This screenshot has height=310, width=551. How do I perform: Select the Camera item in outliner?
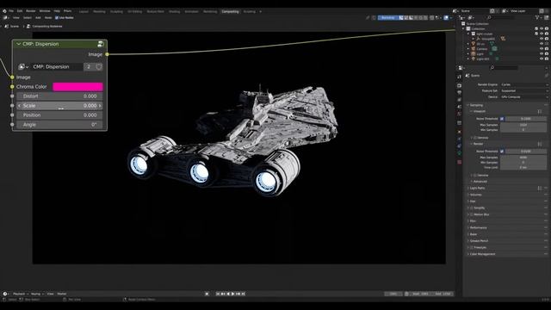pos(482,49)
